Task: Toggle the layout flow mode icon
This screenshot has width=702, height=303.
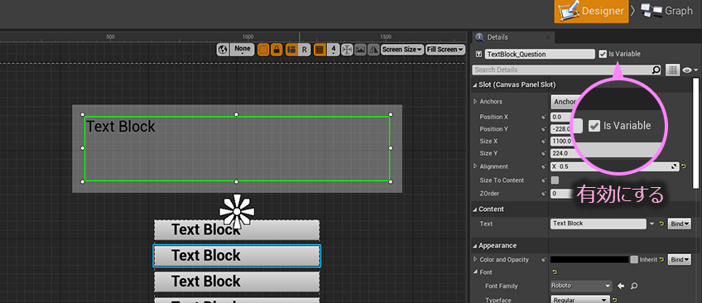Action: [292, 50]
